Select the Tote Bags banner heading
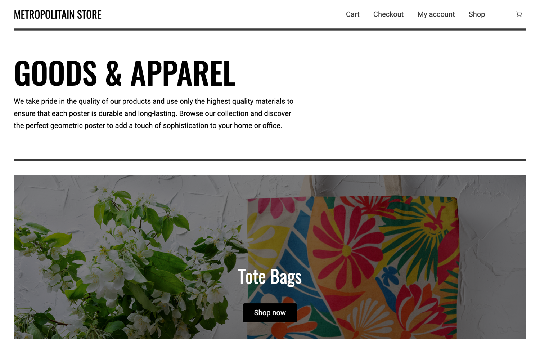The width and height of the screenshot is (540, 339). click(270, 276)
